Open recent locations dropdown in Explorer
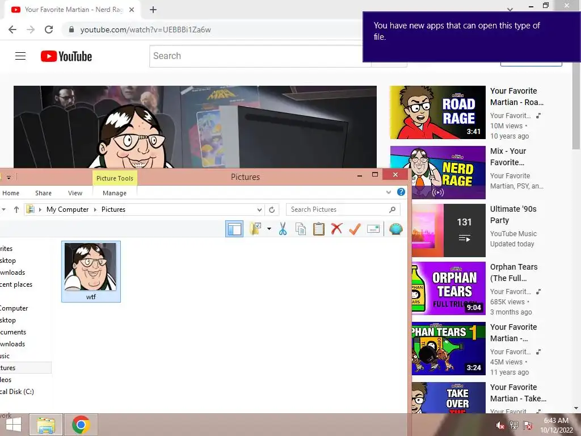The width and height of the screenshot is (581, 436). point(3,209)
